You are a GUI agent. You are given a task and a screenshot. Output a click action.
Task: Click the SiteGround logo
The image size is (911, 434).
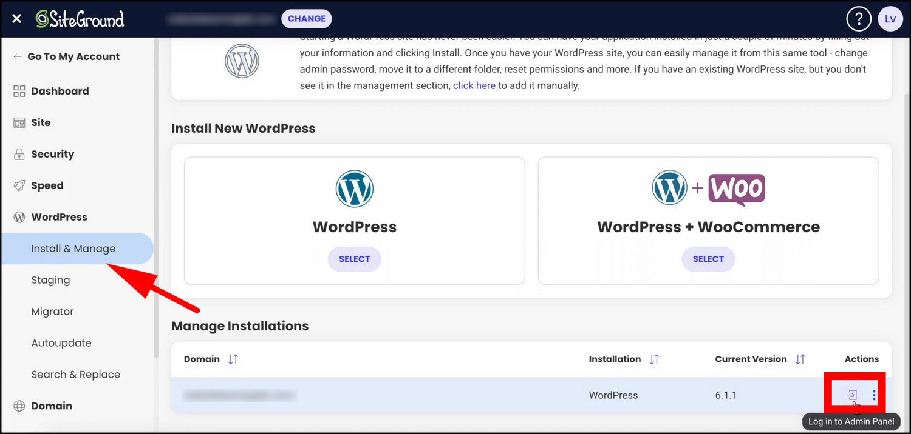pyautogui.click(x=80, y=19)
